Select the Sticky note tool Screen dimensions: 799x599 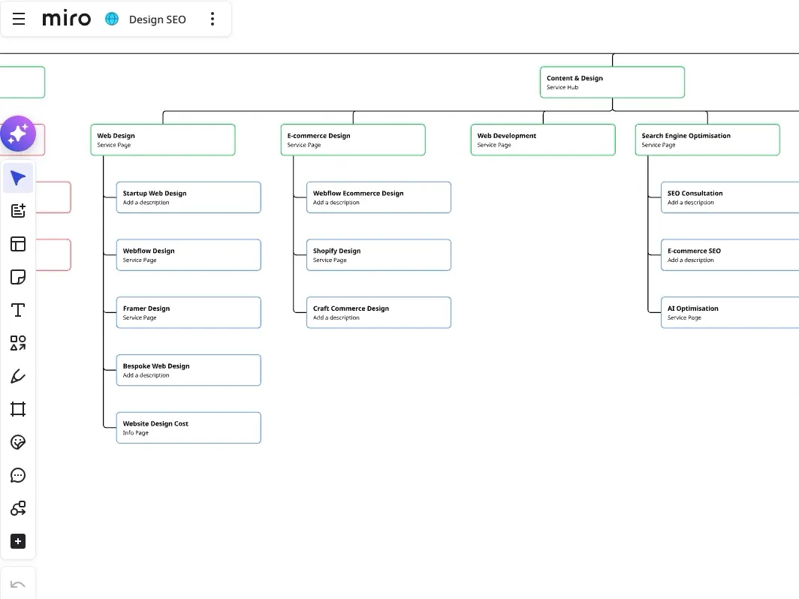click(x=18, y=277)
